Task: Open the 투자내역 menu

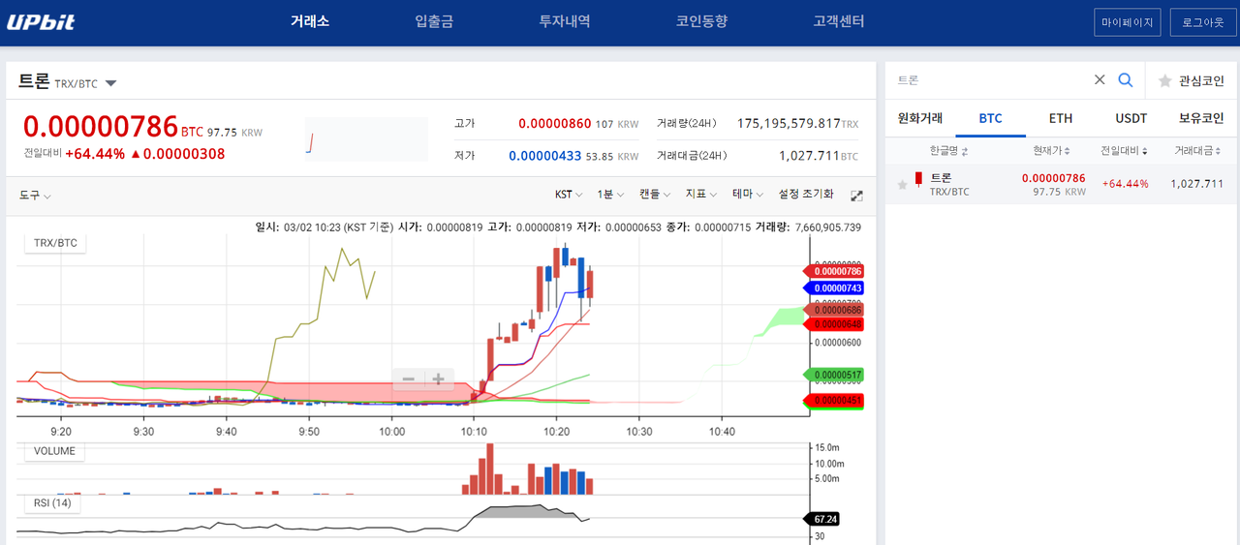Action: pyautogui.click(x=565, y=21)
